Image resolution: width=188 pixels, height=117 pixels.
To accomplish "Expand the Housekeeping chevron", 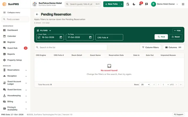I will coord(26,96).
